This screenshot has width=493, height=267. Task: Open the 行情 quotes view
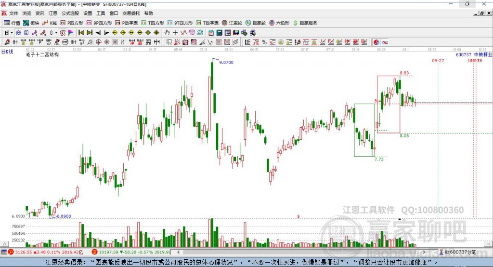(x=12, y=23)
